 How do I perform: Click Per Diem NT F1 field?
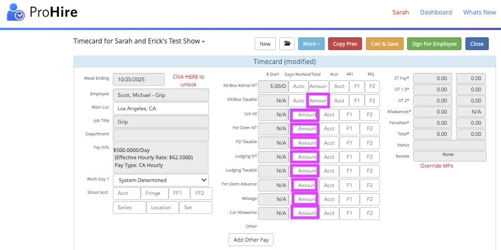[x=349, y=129]
